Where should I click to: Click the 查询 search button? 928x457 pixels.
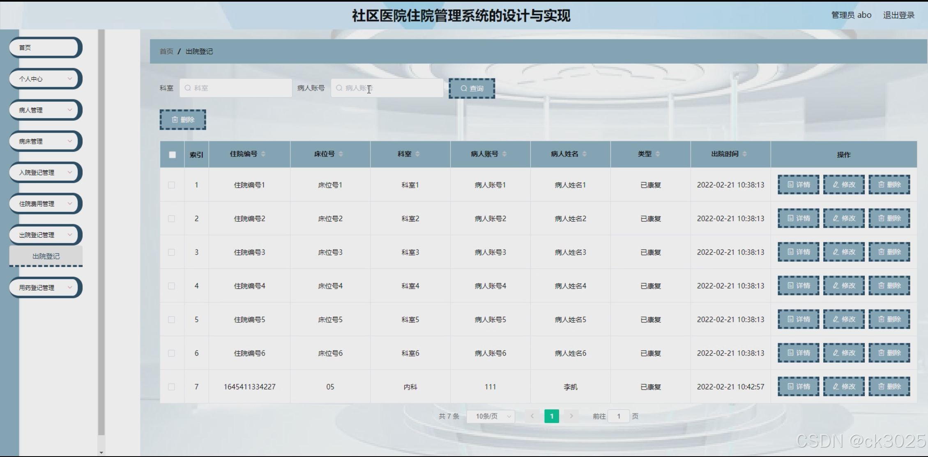tap(472, 88)
